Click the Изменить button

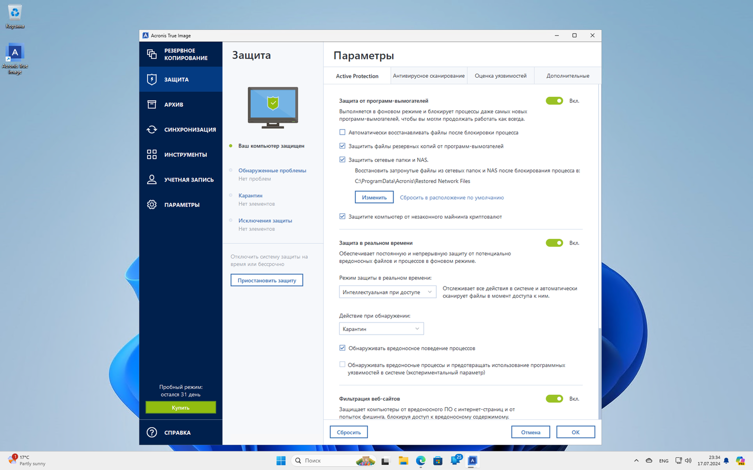(x=374, y=197)
